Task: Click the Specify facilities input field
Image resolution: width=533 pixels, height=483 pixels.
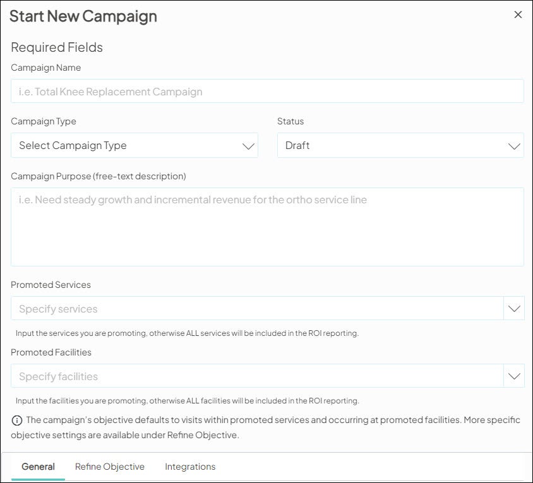Action: [256, 376]
